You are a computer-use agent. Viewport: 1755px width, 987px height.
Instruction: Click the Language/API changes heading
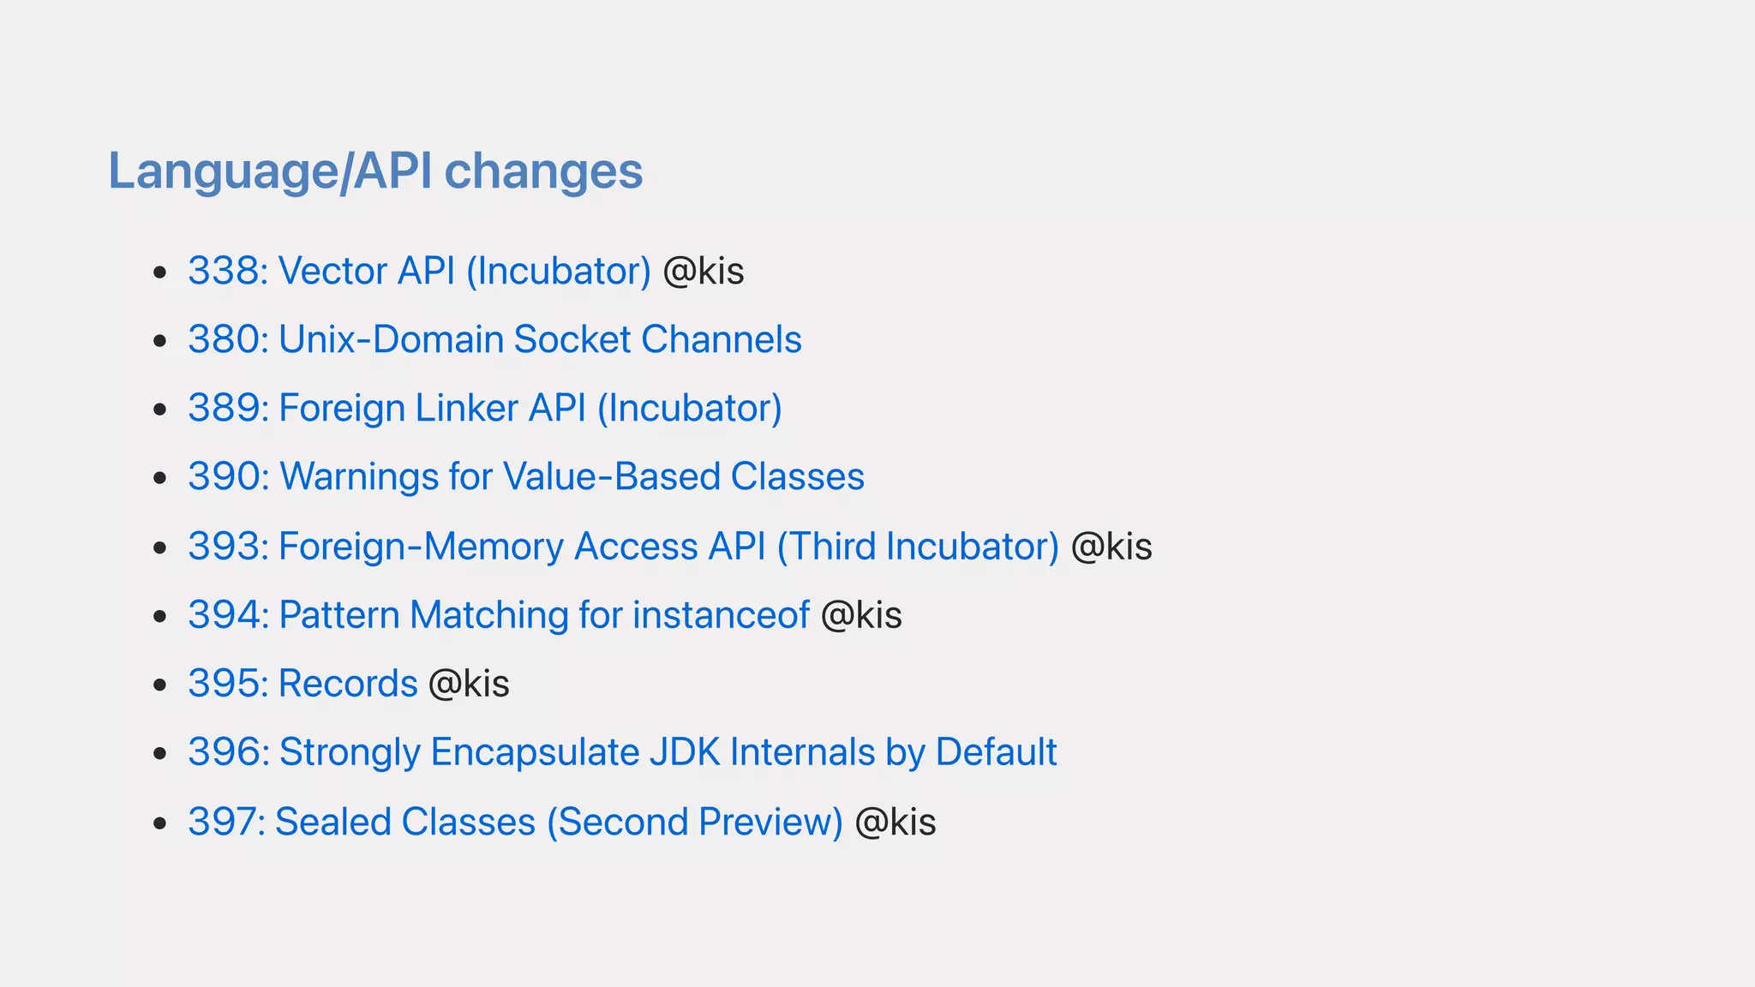click(374, 170)
